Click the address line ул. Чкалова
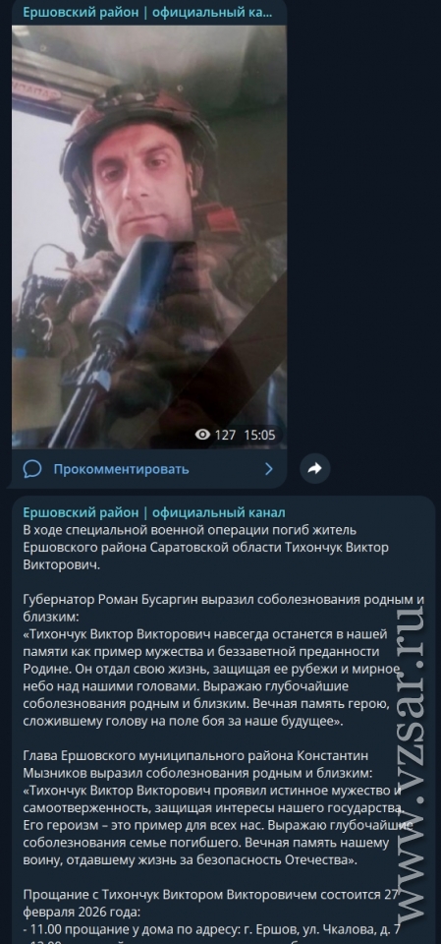Viewport: 441px width, 944px height. [x=212, y=927]
